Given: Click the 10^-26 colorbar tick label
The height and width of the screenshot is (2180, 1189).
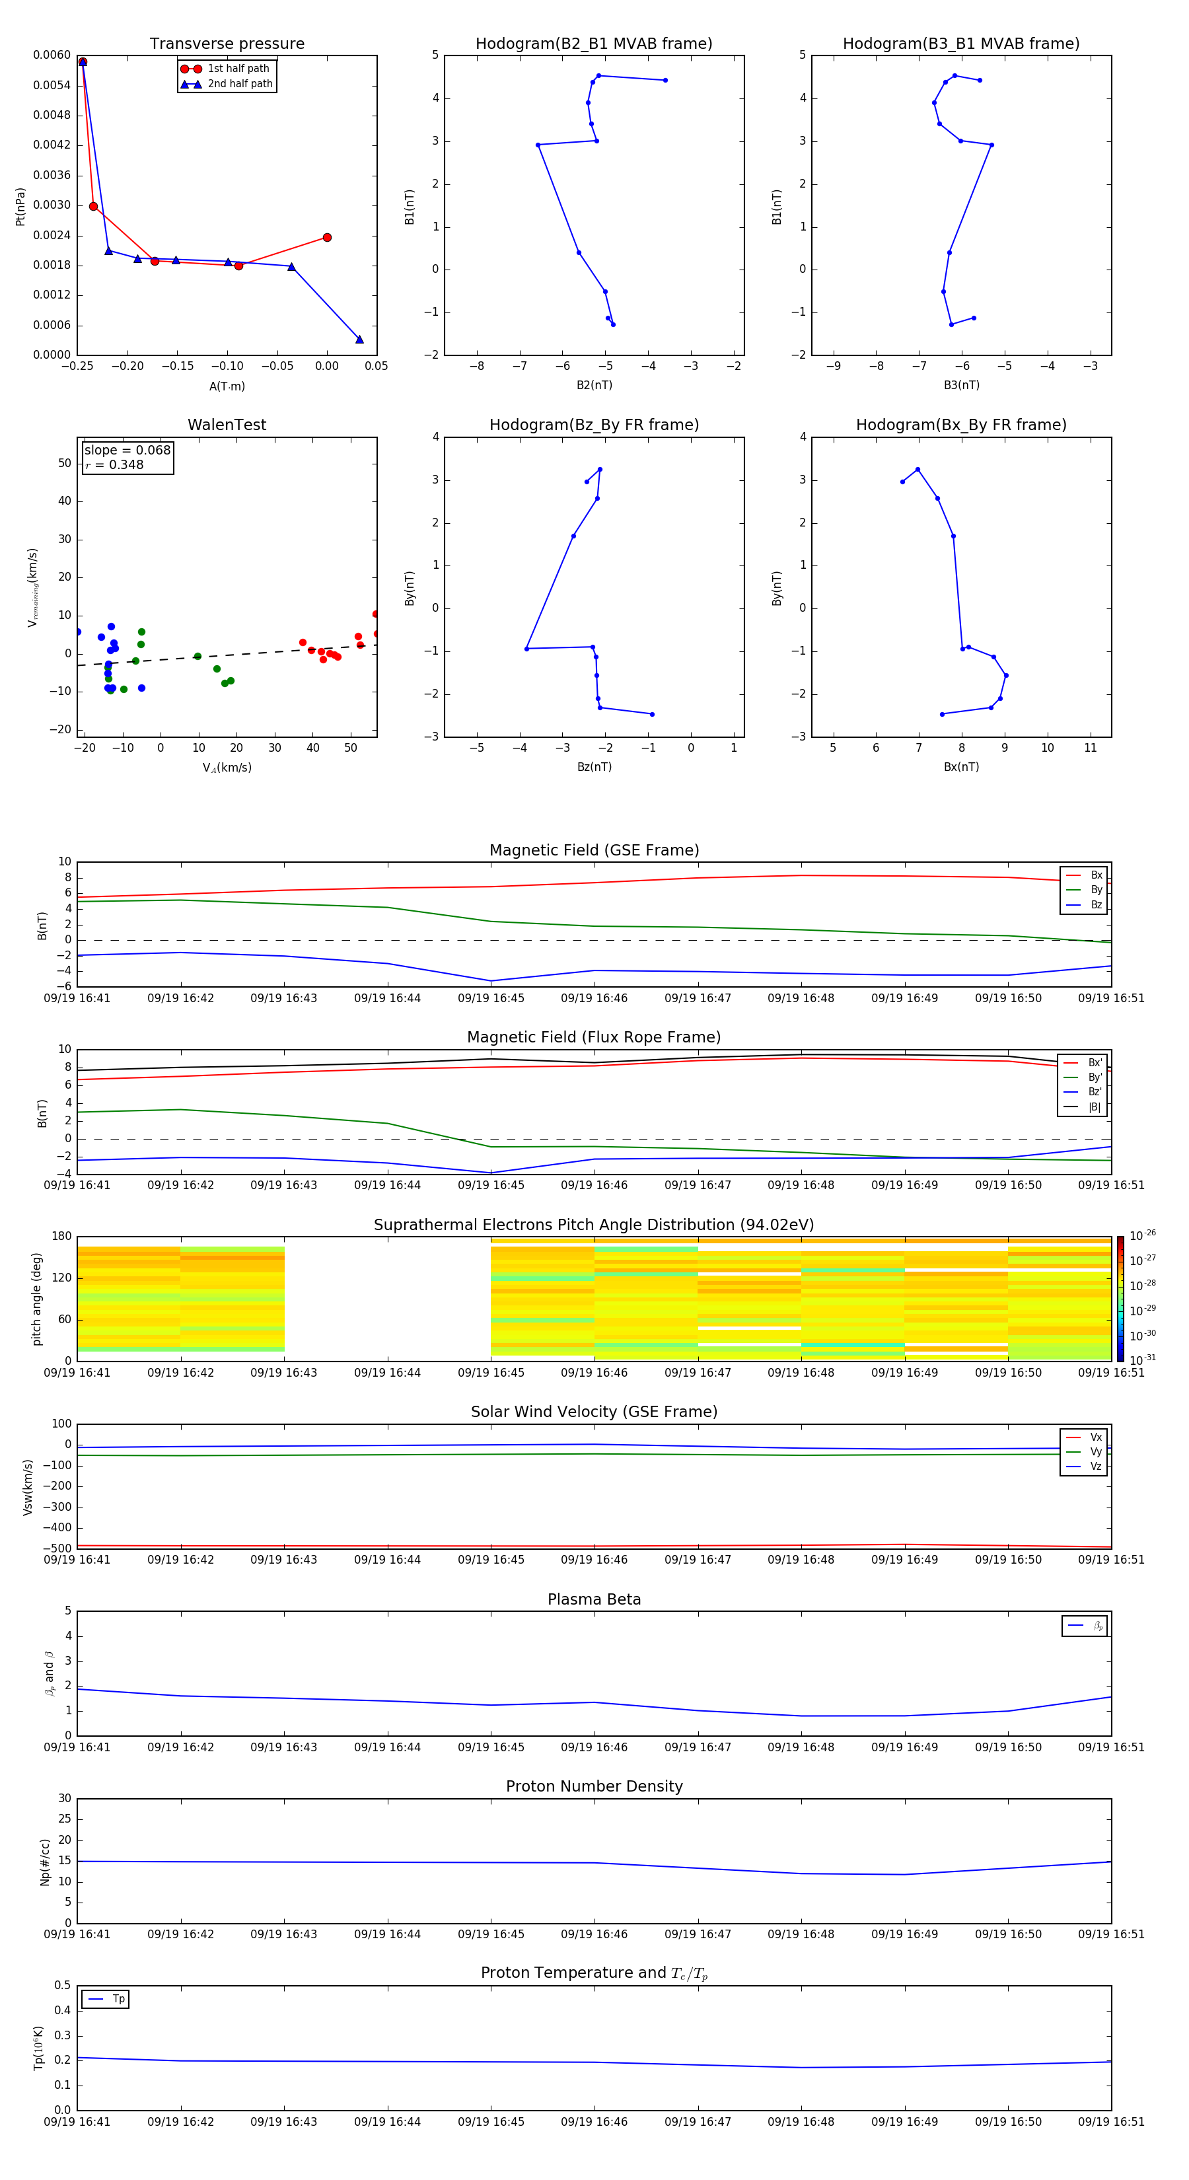Looking at the screenshot, I should [x=1143, y=1235].
